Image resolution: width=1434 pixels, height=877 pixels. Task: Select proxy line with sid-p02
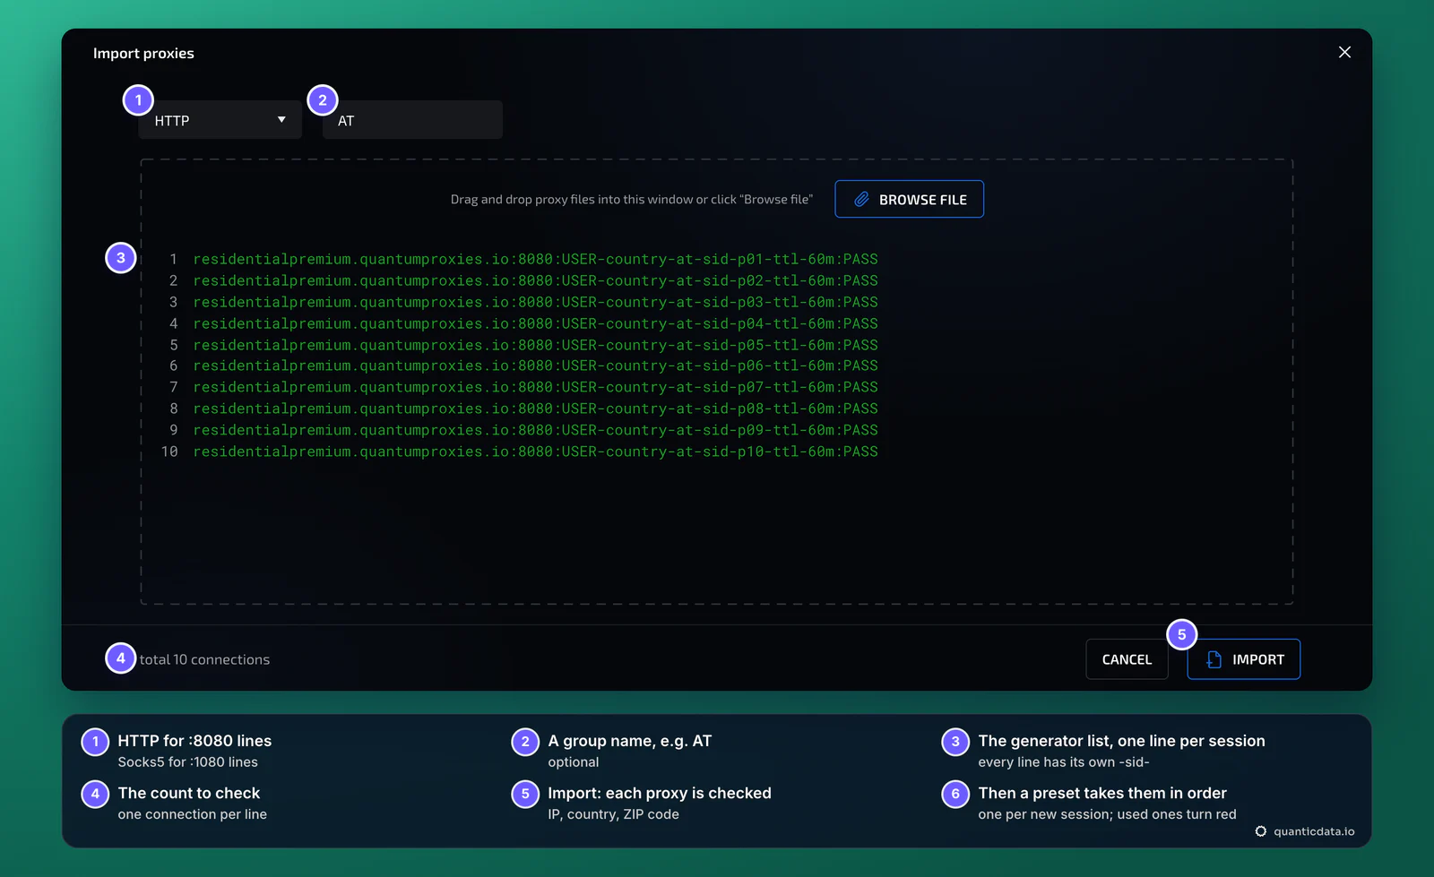tap(535, 280)
